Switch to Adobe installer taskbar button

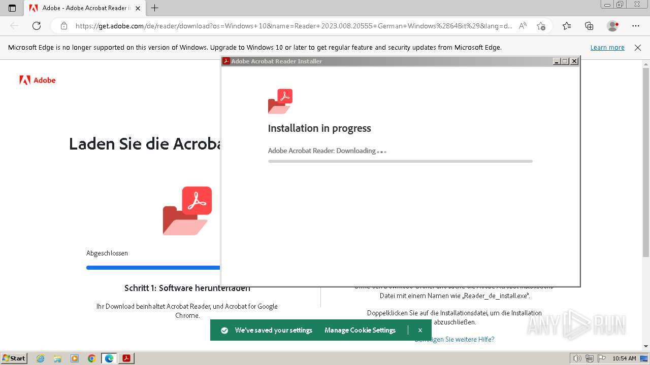(x=126, y=358)
